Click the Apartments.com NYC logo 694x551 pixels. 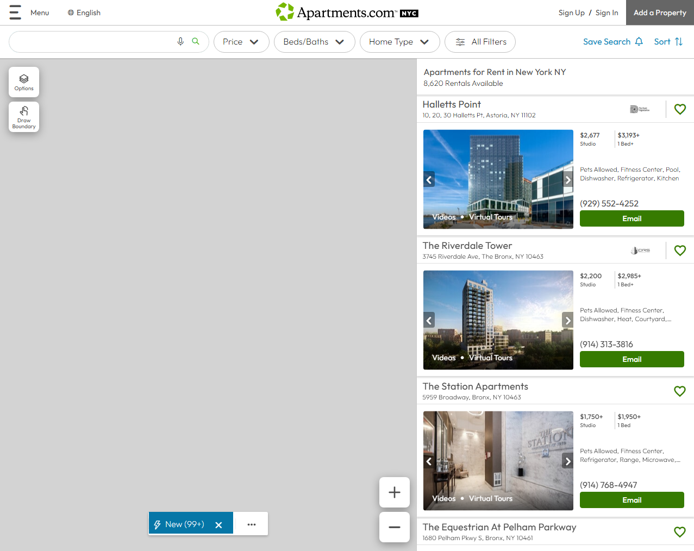click(x=347, y=12)
